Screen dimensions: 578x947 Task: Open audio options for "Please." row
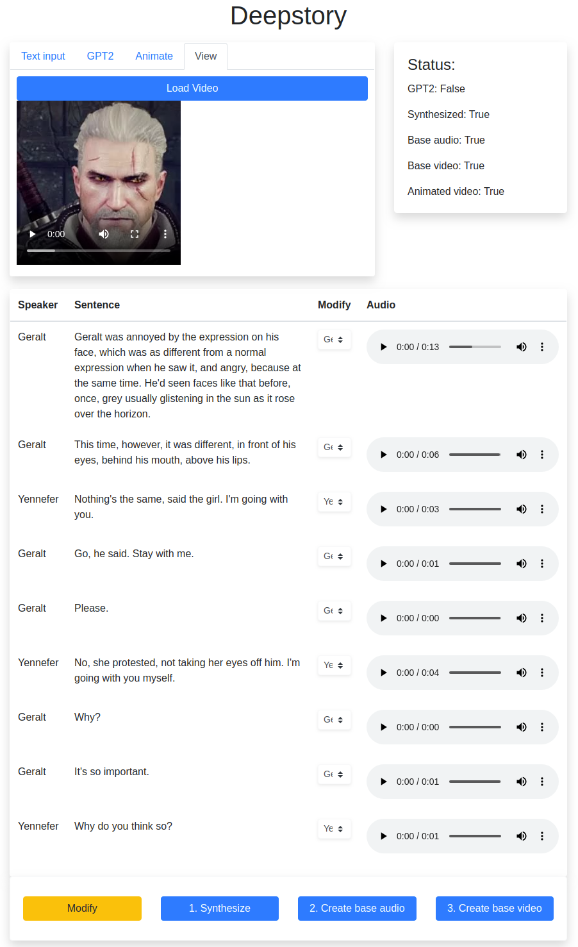tap(542, 618)
